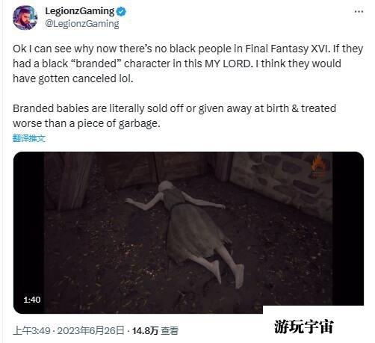Click the 翻译推文 translate link
The width and height of the screenshot is (375, 343).
29,138
